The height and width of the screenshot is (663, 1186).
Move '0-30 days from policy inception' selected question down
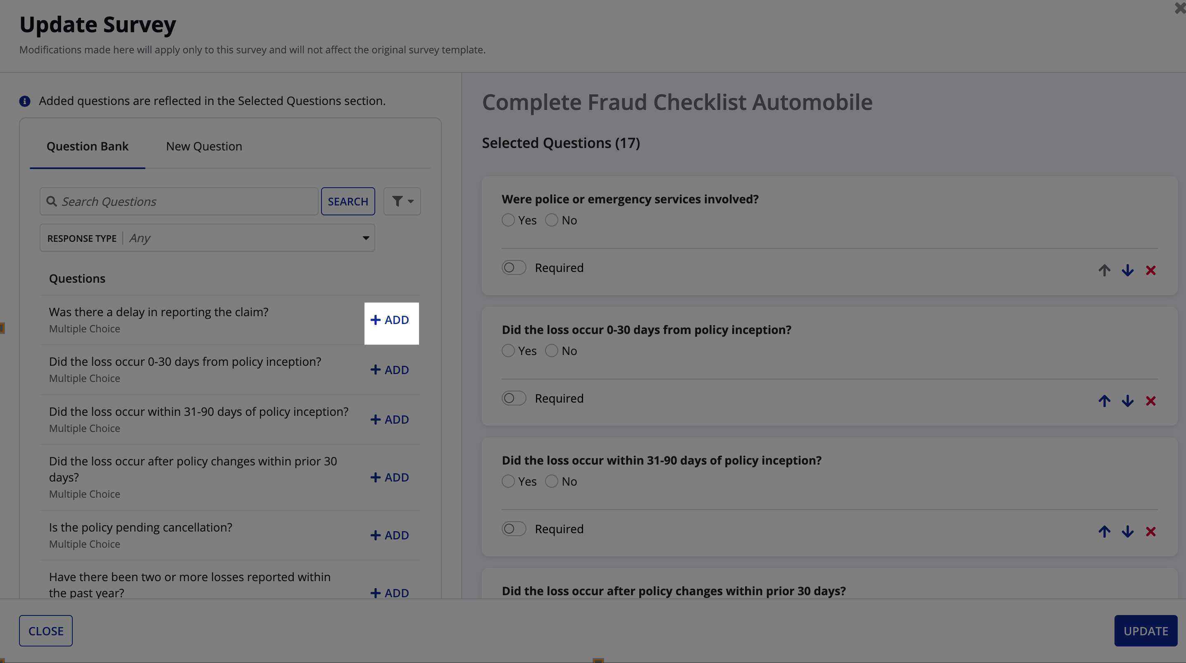1128,401
